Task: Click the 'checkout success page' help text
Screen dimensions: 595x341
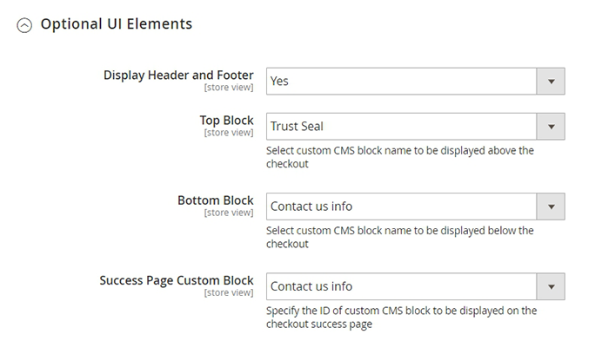Action: (x=402, y=318)
